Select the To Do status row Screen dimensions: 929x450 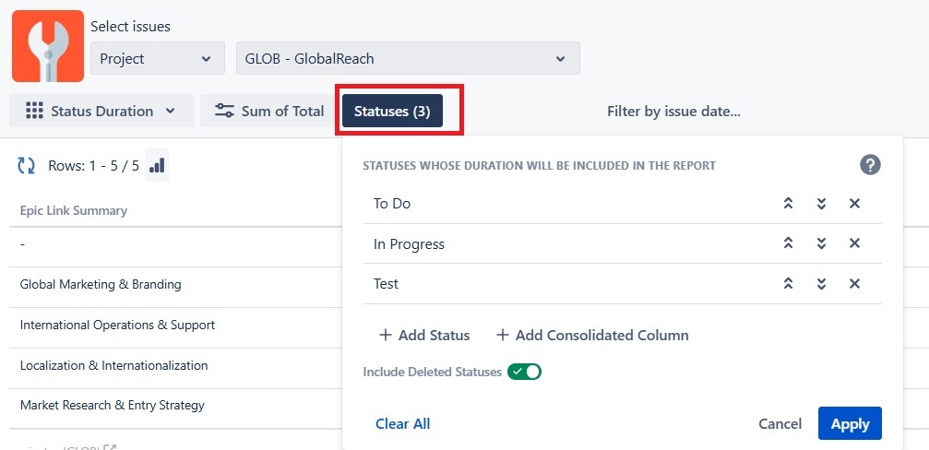pyautogui.click(x=622, y=204)
